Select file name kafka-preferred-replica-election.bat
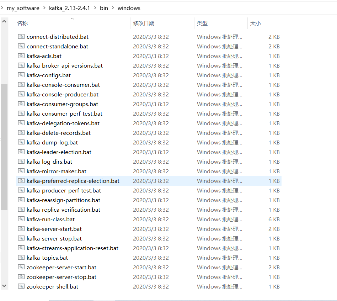This screenshot has width=337, height=301. click(x=73, y=181)
